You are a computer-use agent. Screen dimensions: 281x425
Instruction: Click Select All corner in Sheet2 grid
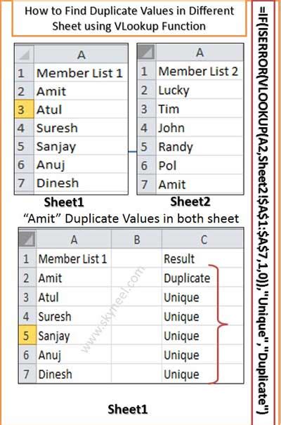[146, 52]
